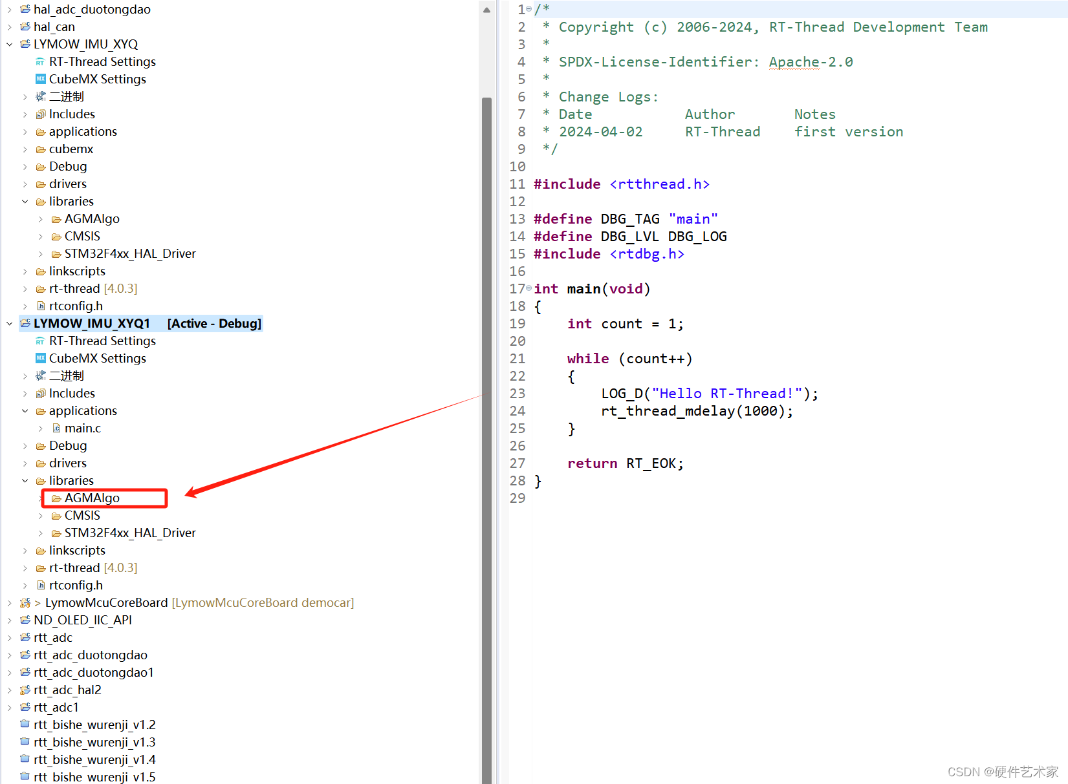Screen dimensions: 1068x784
Task: Expand rt-thread [4.0.3] in LYMOW_IMU_XYQ1
Action: 25,568
